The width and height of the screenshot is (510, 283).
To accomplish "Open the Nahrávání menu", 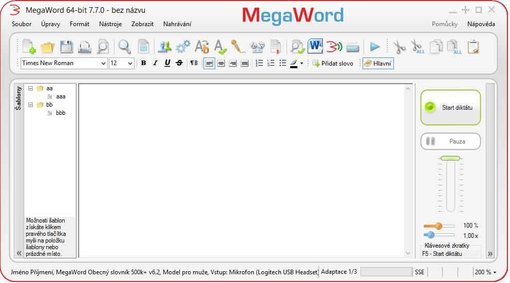I will [177, 24].
